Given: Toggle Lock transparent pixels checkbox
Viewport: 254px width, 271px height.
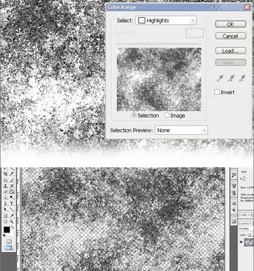Looking at the screenshot, I should [249, 235].
